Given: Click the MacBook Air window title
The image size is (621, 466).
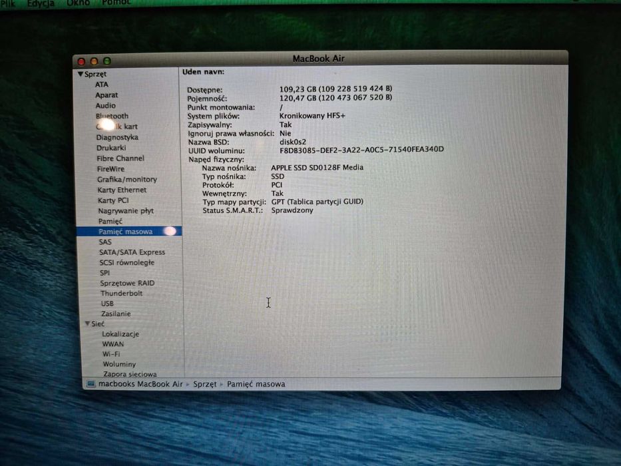Looking at the screenshot, I should click(x=318, y=59).
